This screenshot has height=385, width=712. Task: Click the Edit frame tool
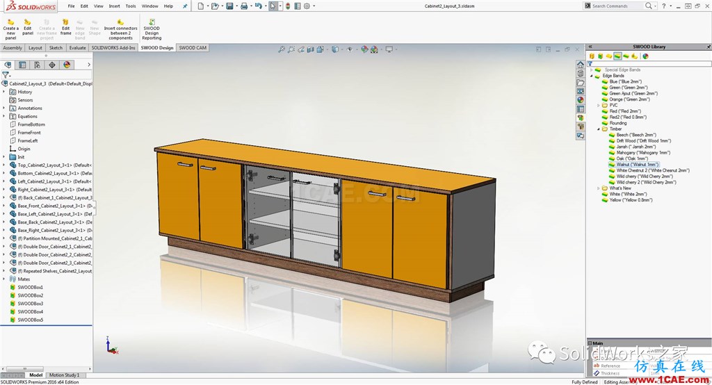(66, 27)
